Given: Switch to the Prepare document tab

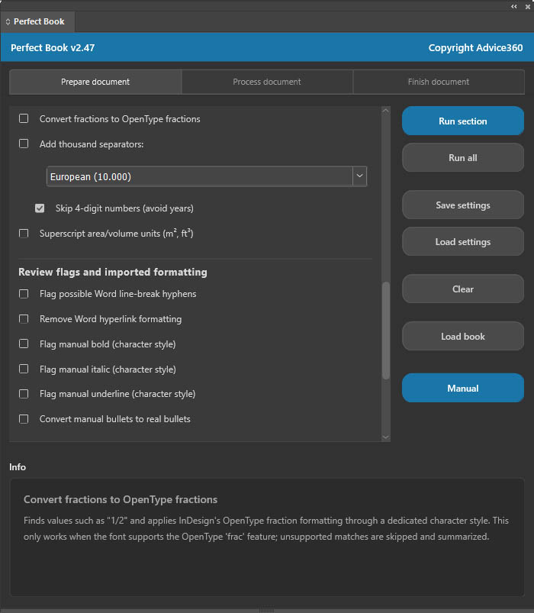Looking at the screenshot, I should click(95, 82).
